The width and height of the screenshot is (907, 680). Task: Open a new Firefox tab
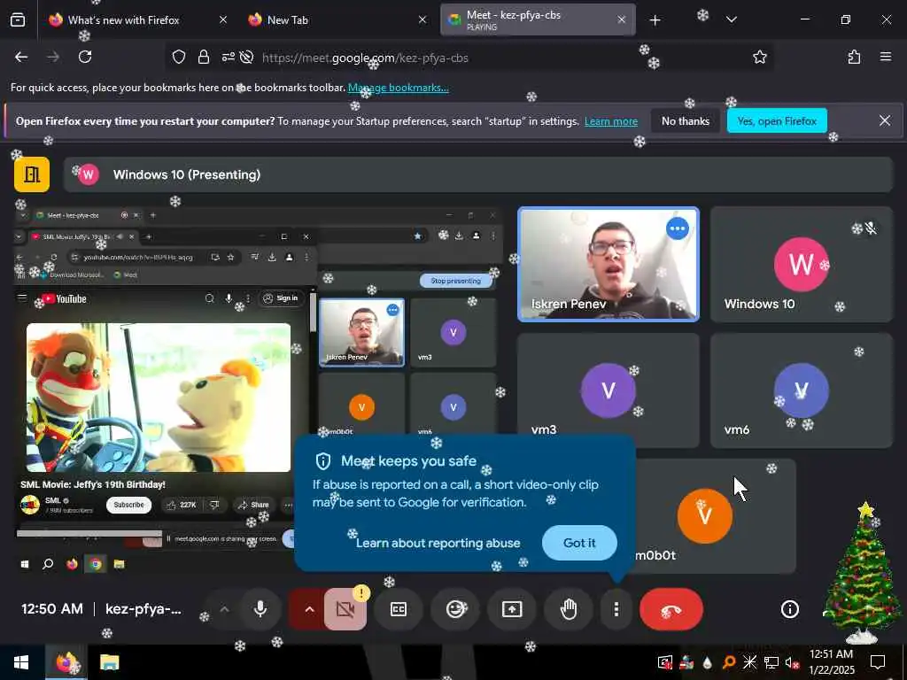point(655,20)
